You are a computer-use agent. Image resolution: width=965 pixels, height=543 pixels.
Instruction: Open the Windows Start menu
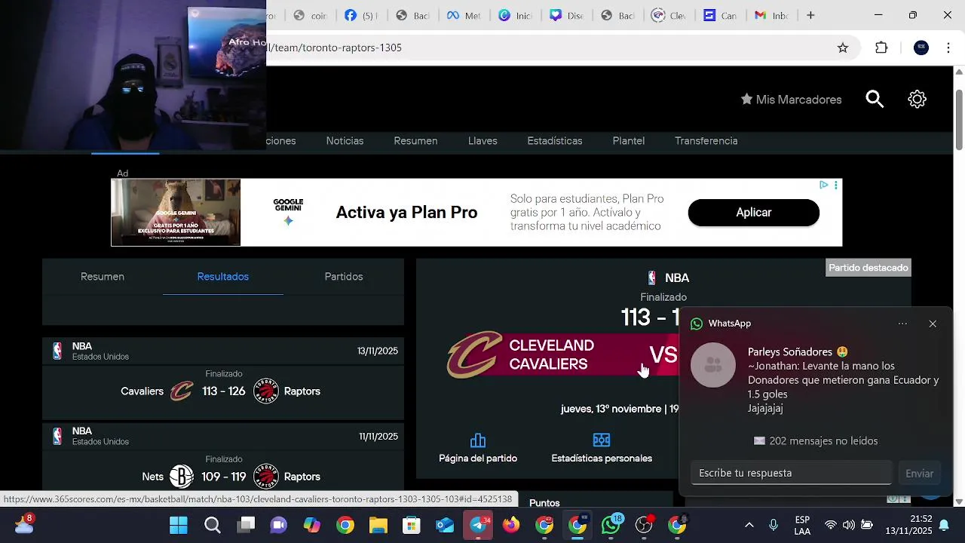point(179,525)
